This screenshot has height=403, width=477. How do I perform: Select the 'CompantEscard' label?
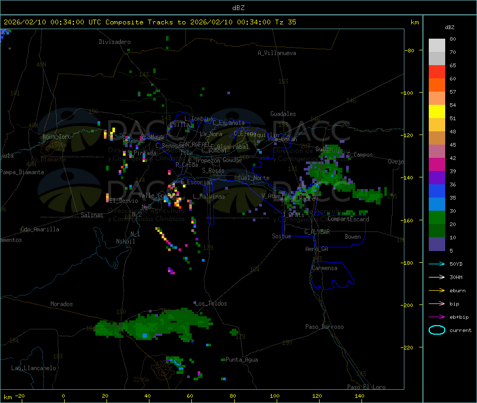(x=348, y=219)
